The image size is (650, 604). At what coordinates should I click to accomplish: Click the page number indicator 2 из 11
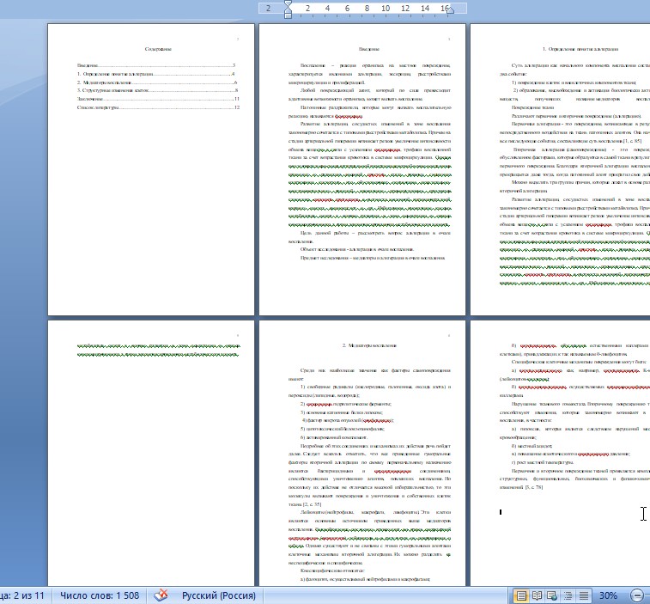point(21,595)
